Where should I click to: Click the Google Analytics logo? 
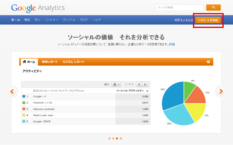coord(38,8)
